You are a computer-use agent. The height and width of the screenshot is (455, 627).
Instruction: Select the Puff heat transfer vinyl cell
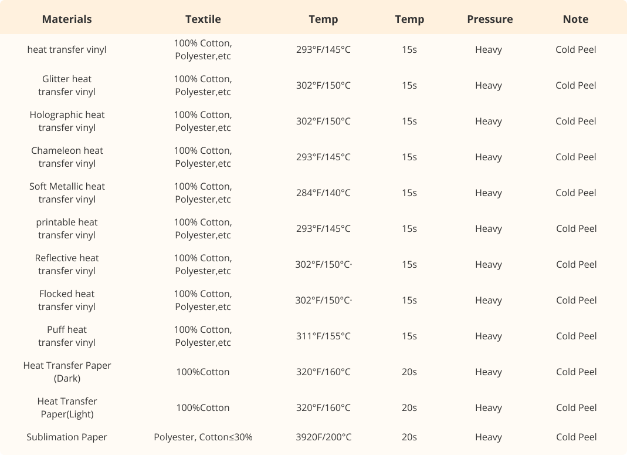coord(67,336)
